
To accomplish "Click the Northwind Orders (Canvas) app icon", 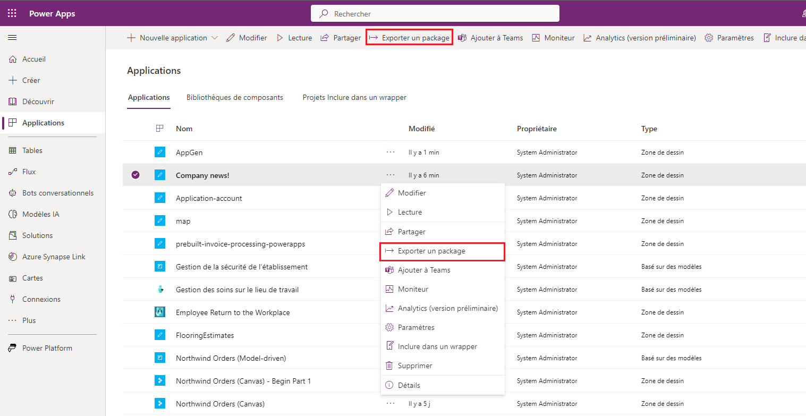I will [160, 403].
